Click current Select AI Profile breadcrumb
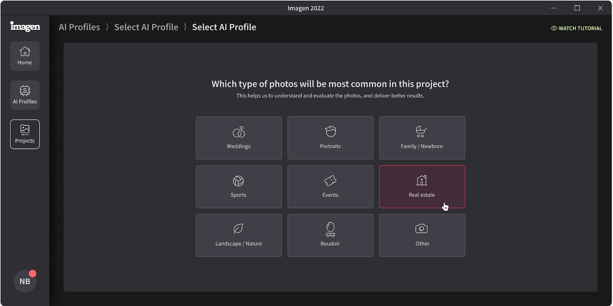 (x=224, y=27)
